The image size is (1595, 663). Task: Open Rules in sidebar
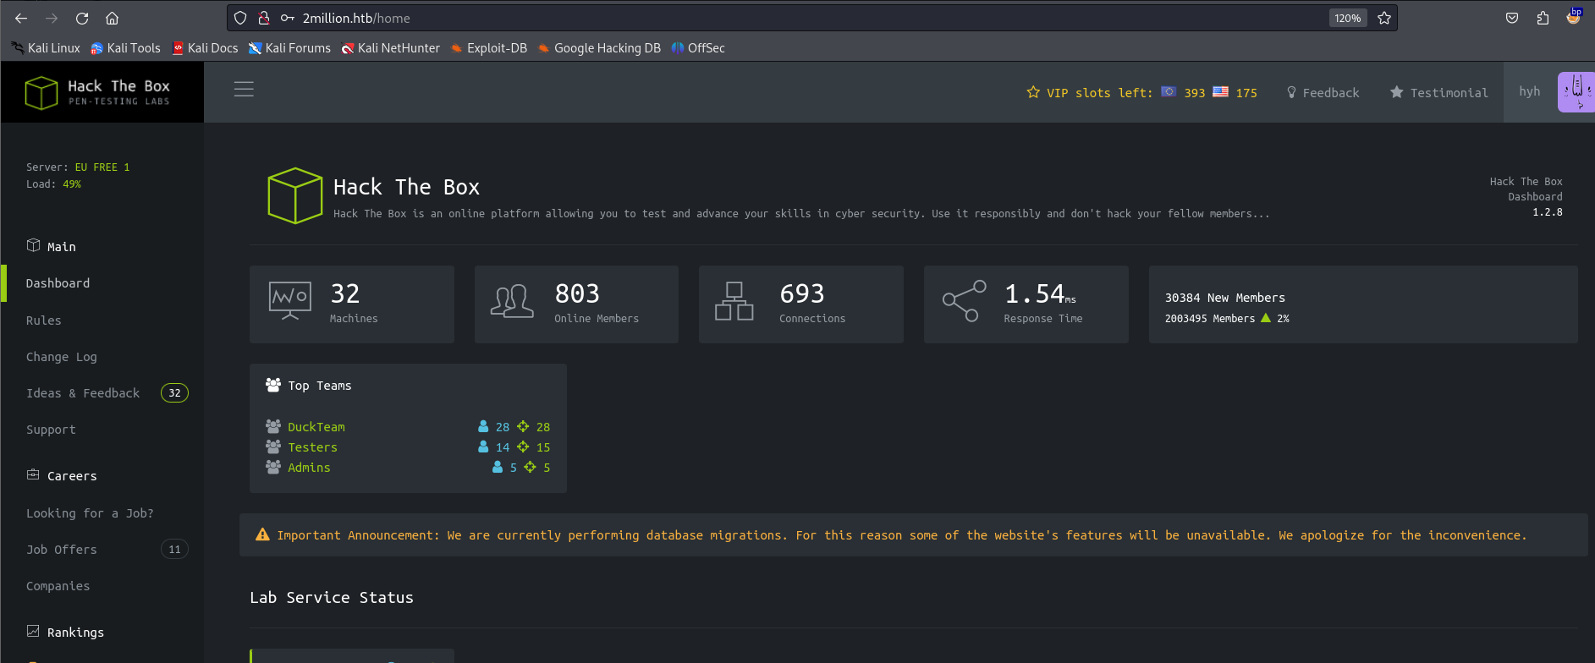tap(43, 321)
